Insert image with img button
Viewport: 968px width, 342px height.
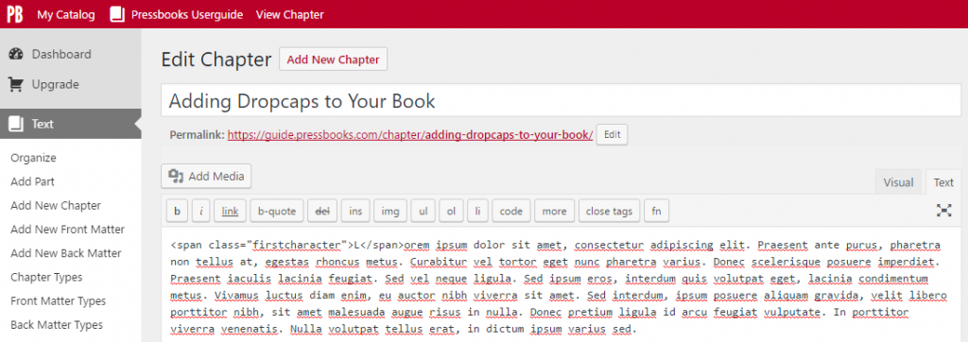click(390, 211)
